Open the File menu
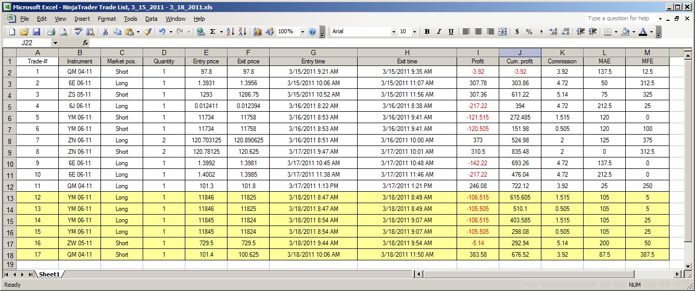 click(x=24, y=19)
